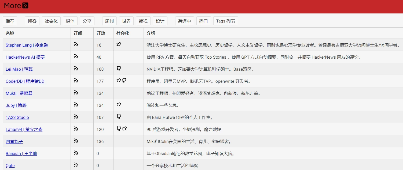Open the RSS feed icon for Stephen Leng
The height and width of the screenshot is (170, 403).
[x=76, y=45]
